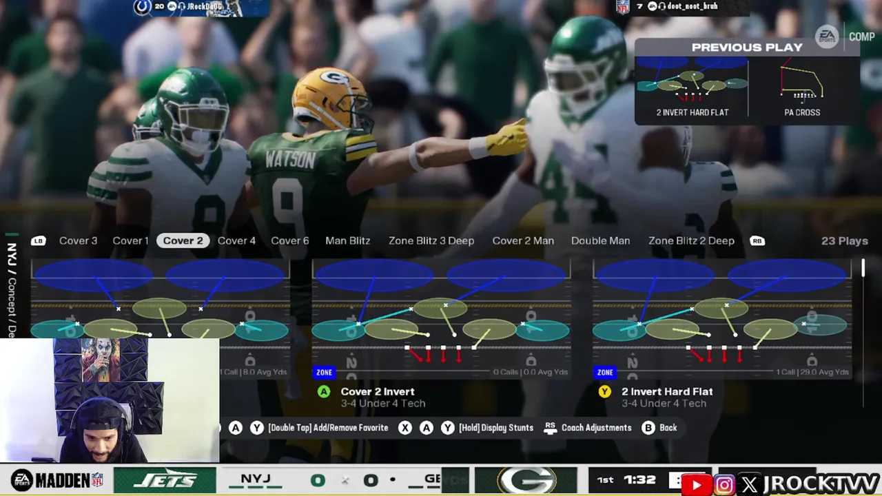
Task: Switch to the Man Blitz tab
Action: pyautogui.click(x=348, y=240)
